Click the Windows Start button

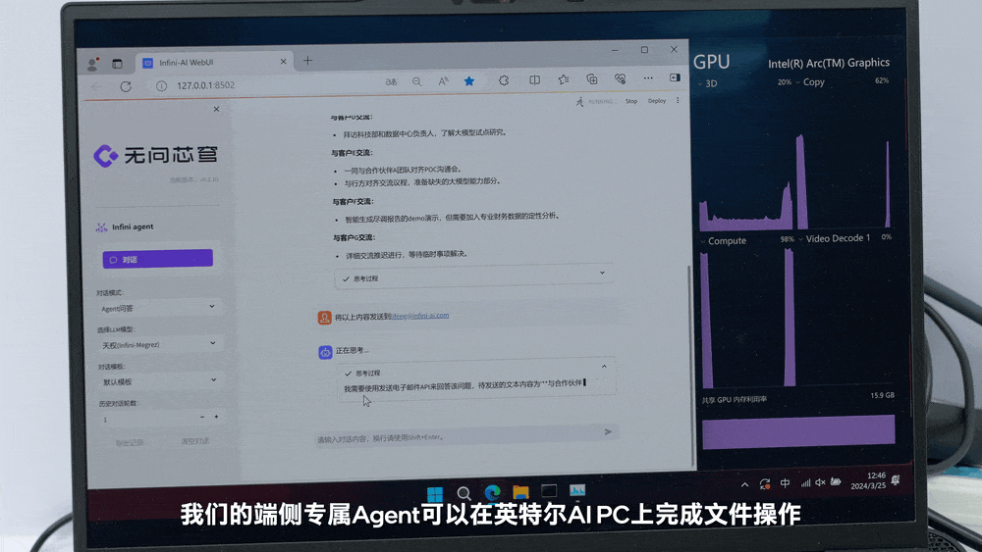coord(435,491)
